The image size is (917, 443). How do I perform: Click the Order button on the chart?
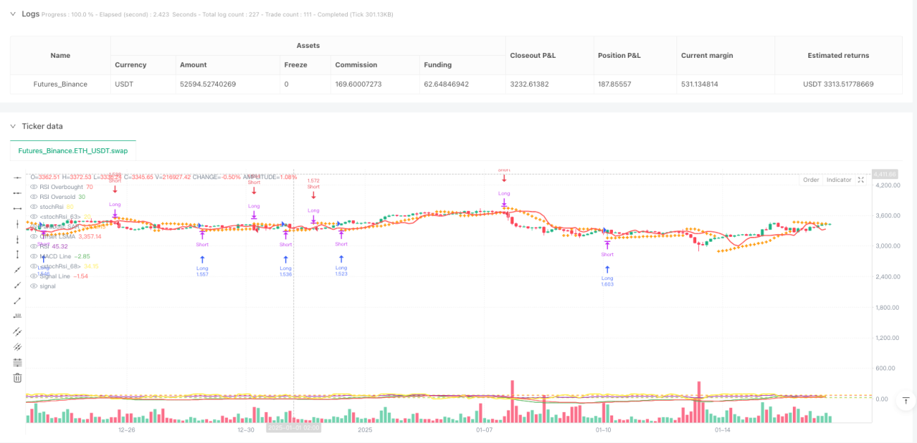pos(811,180)
